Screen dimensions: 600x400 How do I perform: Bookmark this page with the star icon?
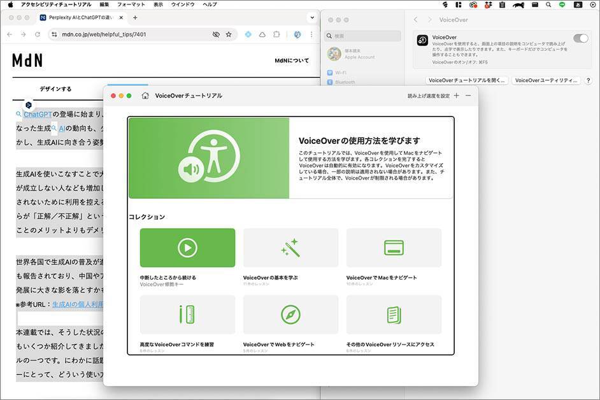229,34
